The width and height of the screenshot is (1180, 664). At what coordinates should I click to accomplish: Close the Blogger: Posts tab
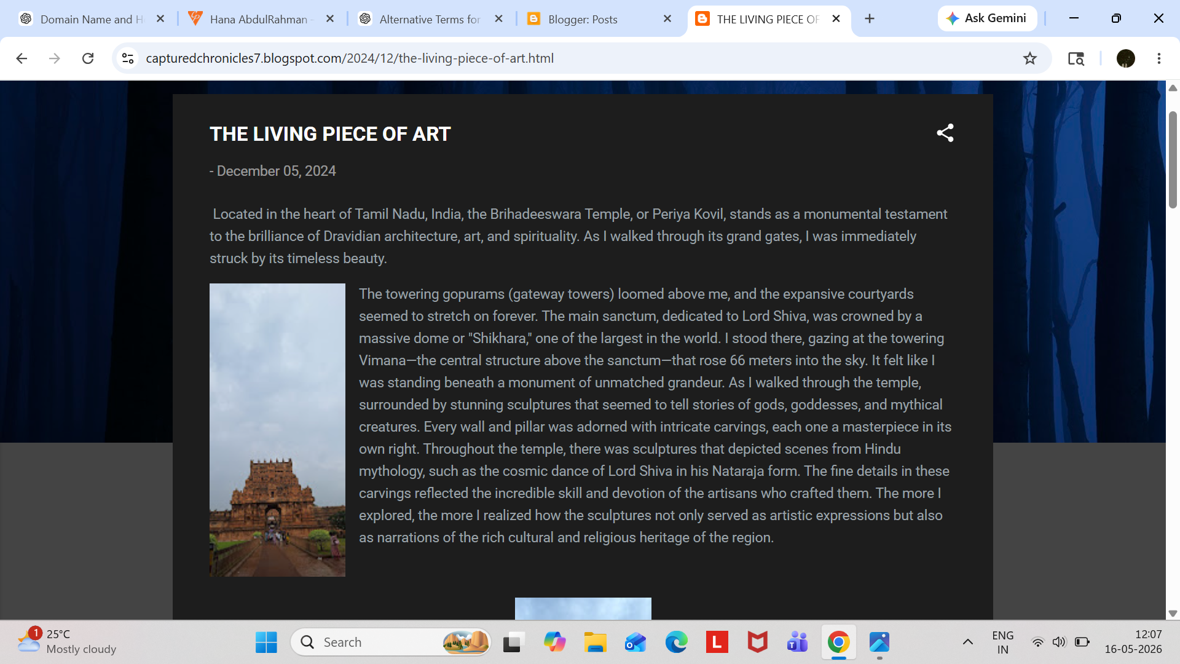667,19
